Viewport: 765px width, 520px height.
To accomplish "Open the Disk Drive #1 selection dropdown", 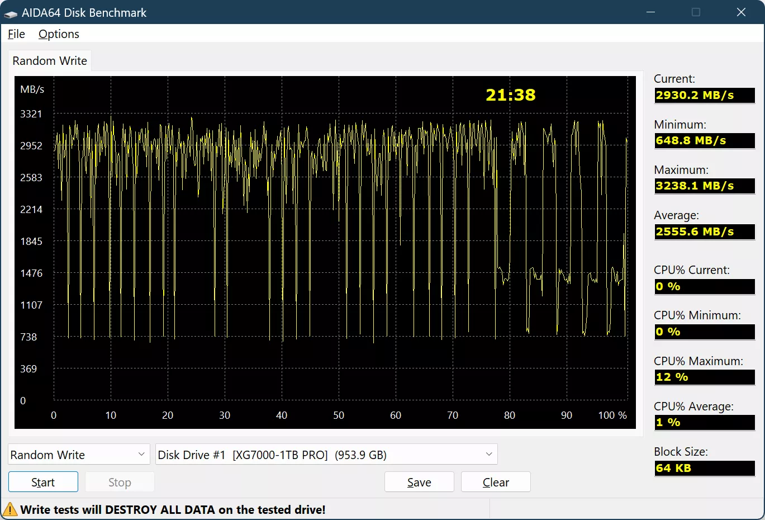I will [x=326, y=455].
